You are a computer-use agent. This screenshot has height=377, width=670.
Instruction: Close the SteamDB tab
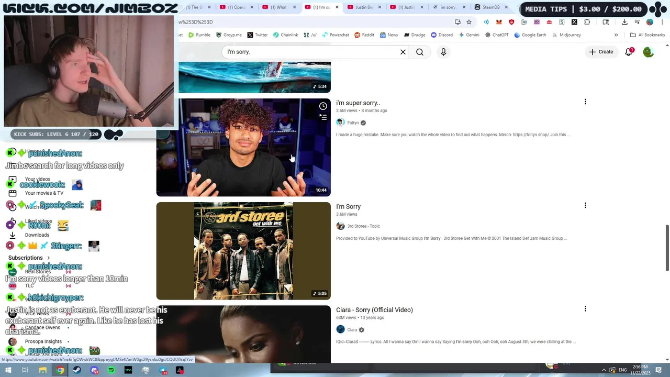point(506,7)
